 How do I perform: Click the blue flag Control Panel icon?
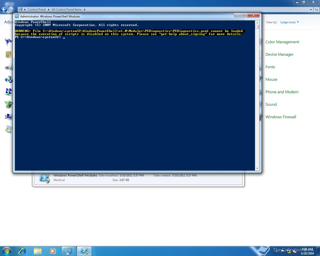(x=8, y=42)
